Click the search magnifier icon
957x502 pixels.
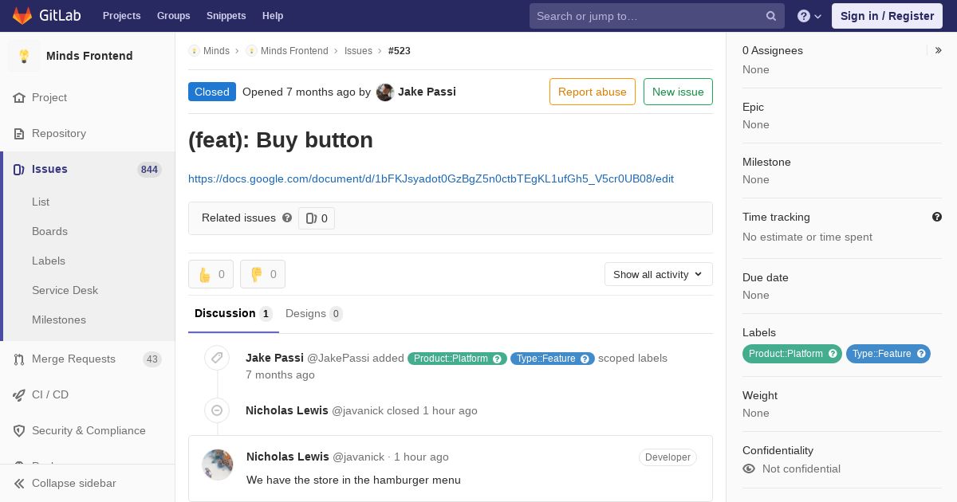(x=771, y=16)
